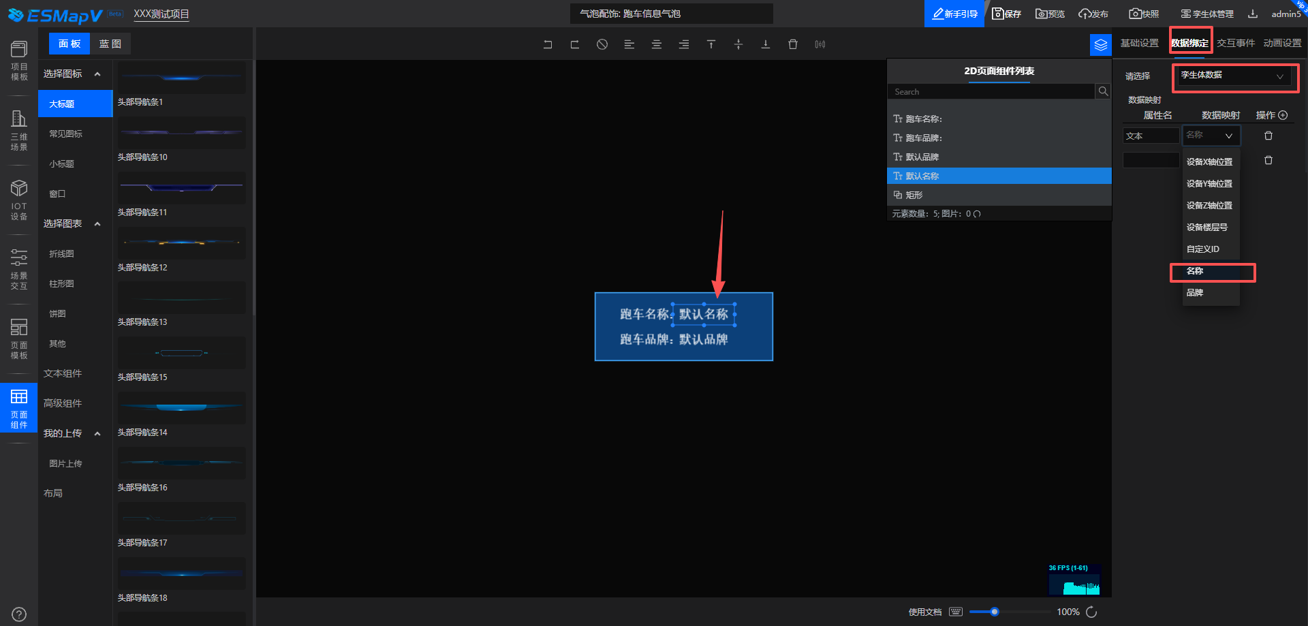
Task: Open 三维场景 in the left sidebar
Action: (x=19, y=131)
